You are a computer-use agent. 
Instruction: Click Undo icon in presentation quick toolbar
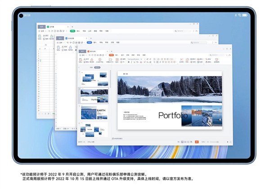click(90, 55)
